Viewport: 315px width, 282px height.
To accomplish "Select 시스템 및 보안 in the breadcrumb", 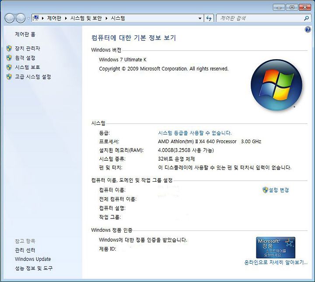I will (86, 18).
